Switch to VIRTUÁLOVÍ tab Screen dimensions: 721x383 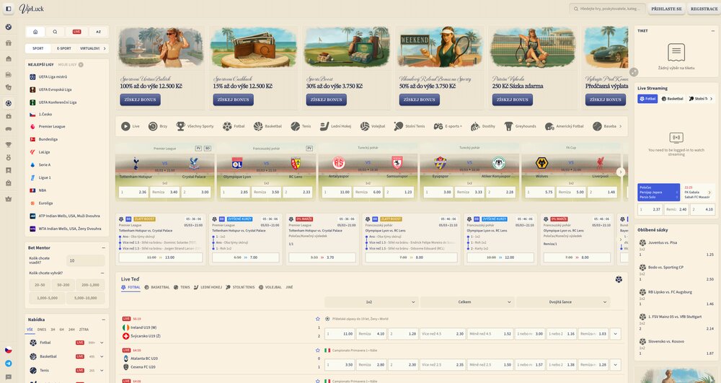[89, 48]
